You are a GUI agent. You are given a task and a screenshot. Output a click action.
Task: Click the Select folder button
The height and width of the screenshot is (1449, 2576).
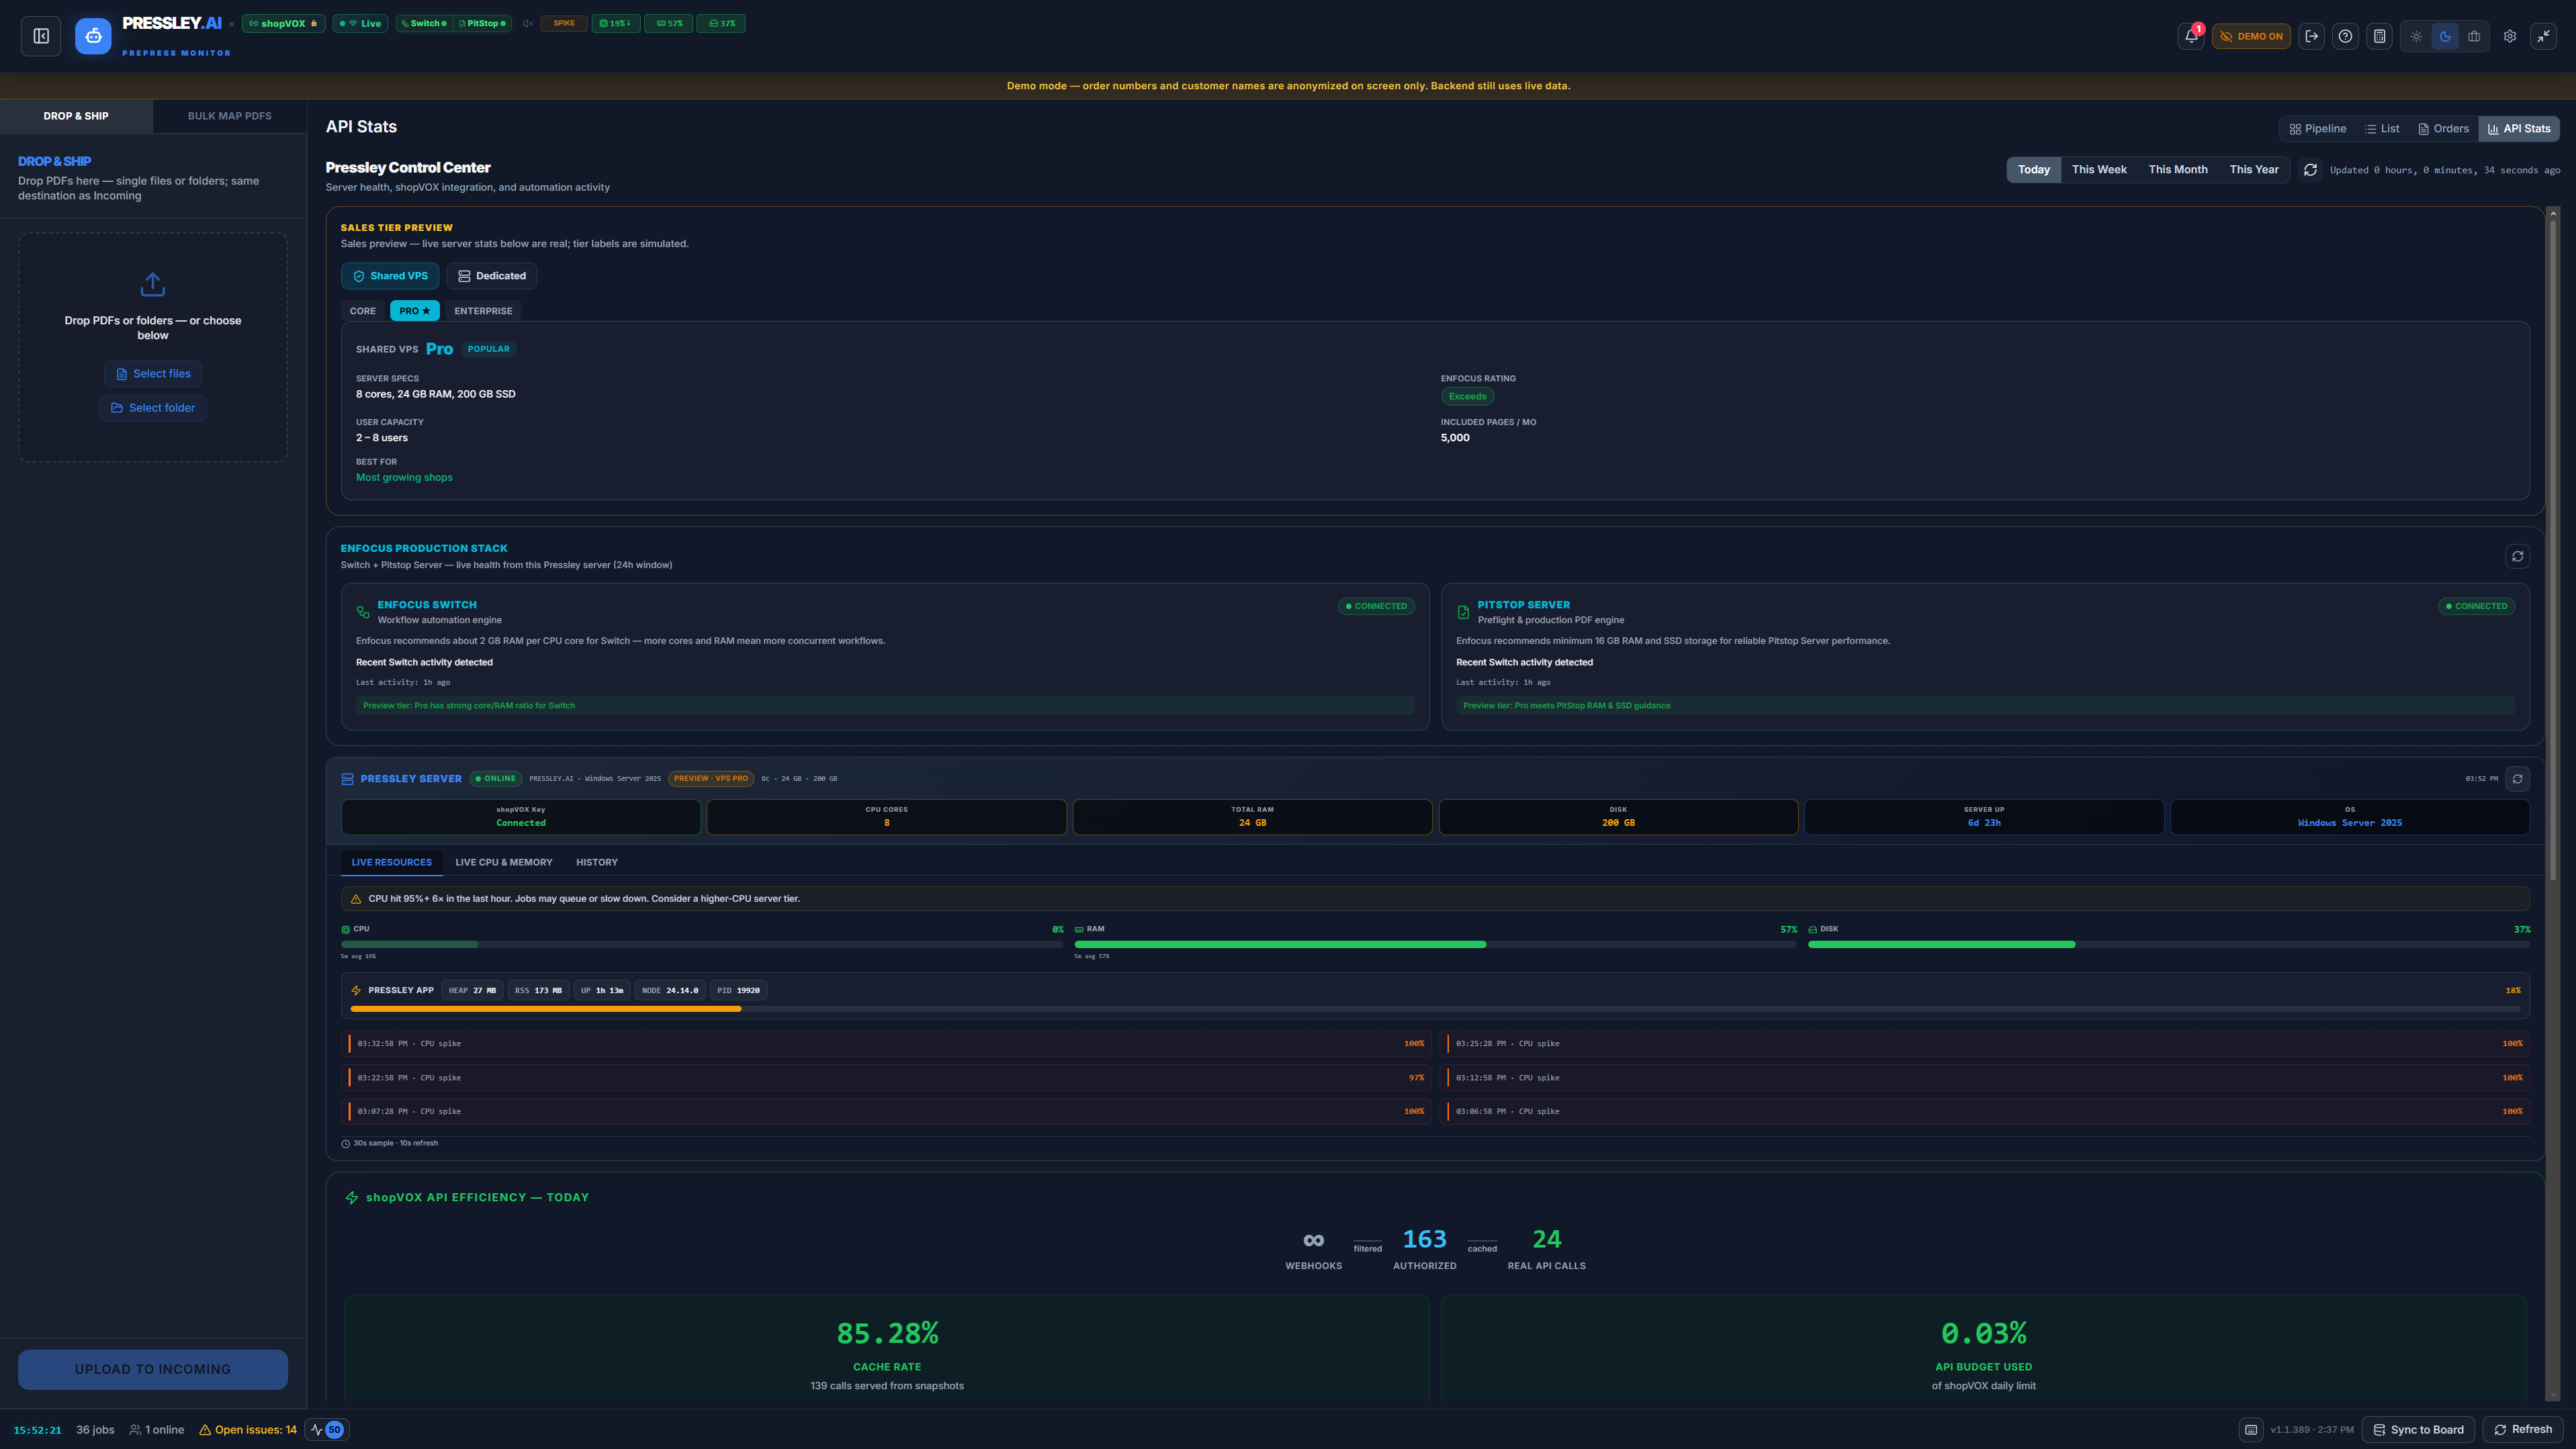tap(153, 408)
